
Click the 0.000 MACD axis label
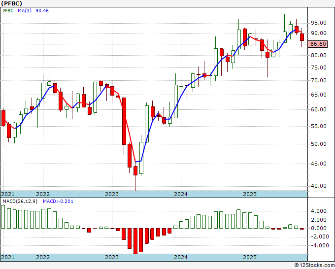coord(319,228)
